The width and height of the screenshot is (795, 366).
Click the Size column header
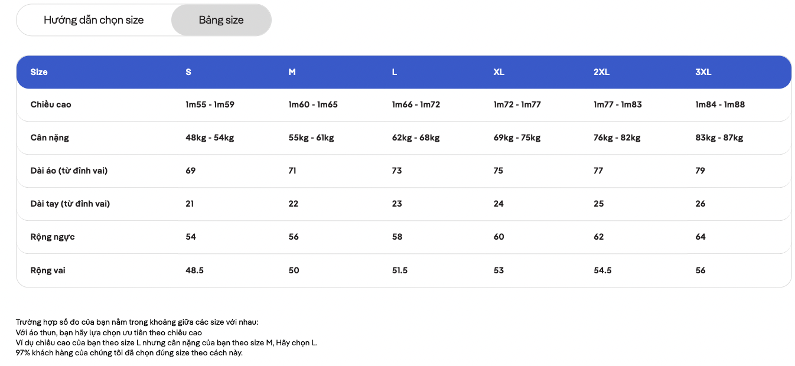[x=39, y=72]
